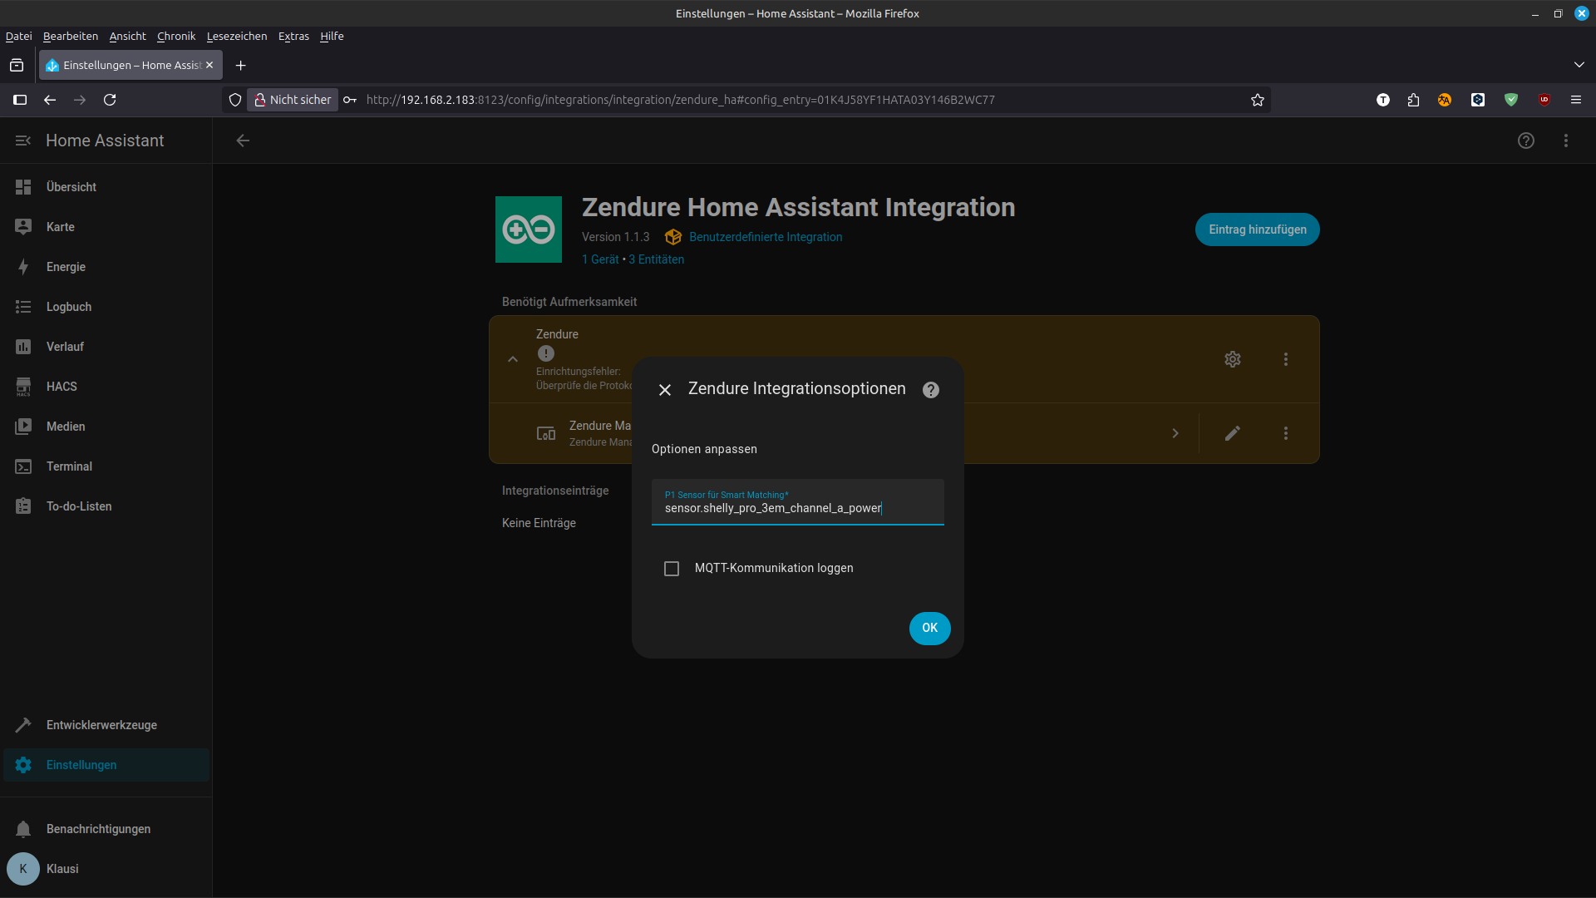Open Zendure entry configuration gear
This screenshot has height=898, width=1596.
pos(1233,359)
